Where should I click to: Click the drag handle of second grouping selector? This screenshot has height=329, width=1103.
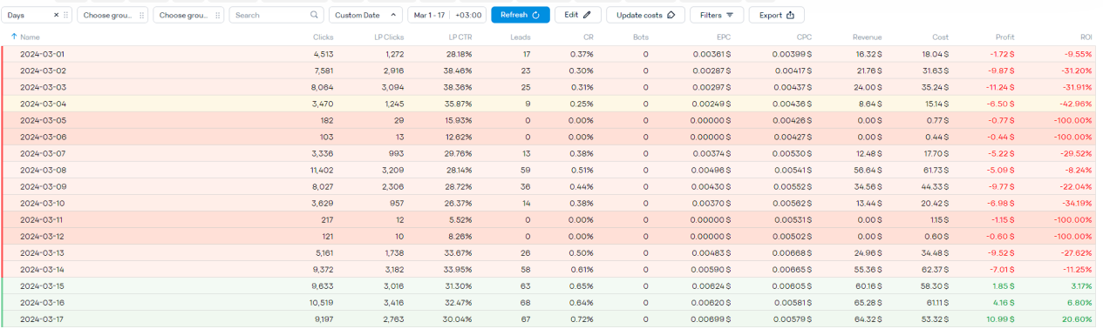point(142,15)
